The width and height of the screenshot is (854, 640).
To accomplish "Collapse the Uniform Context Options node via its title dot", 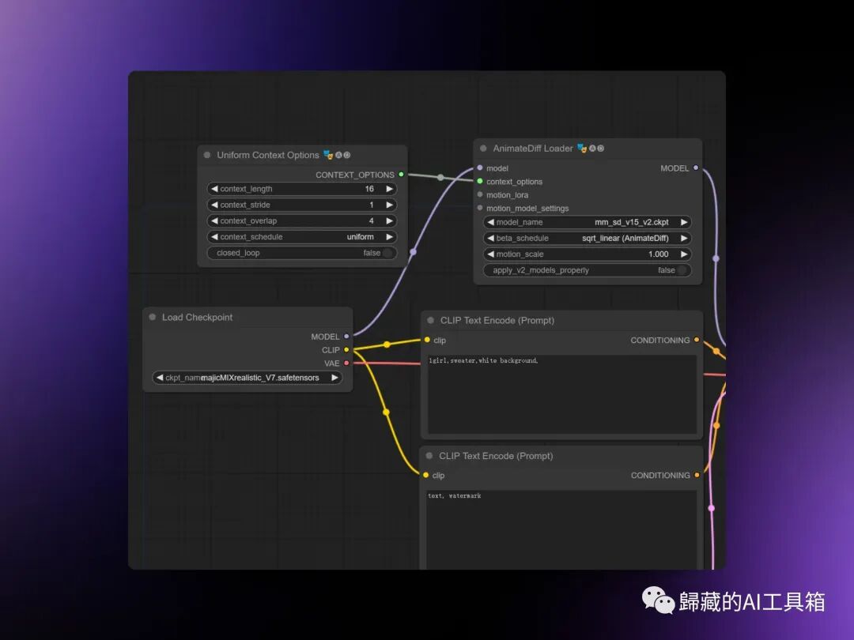I will [x=207, y=155].
